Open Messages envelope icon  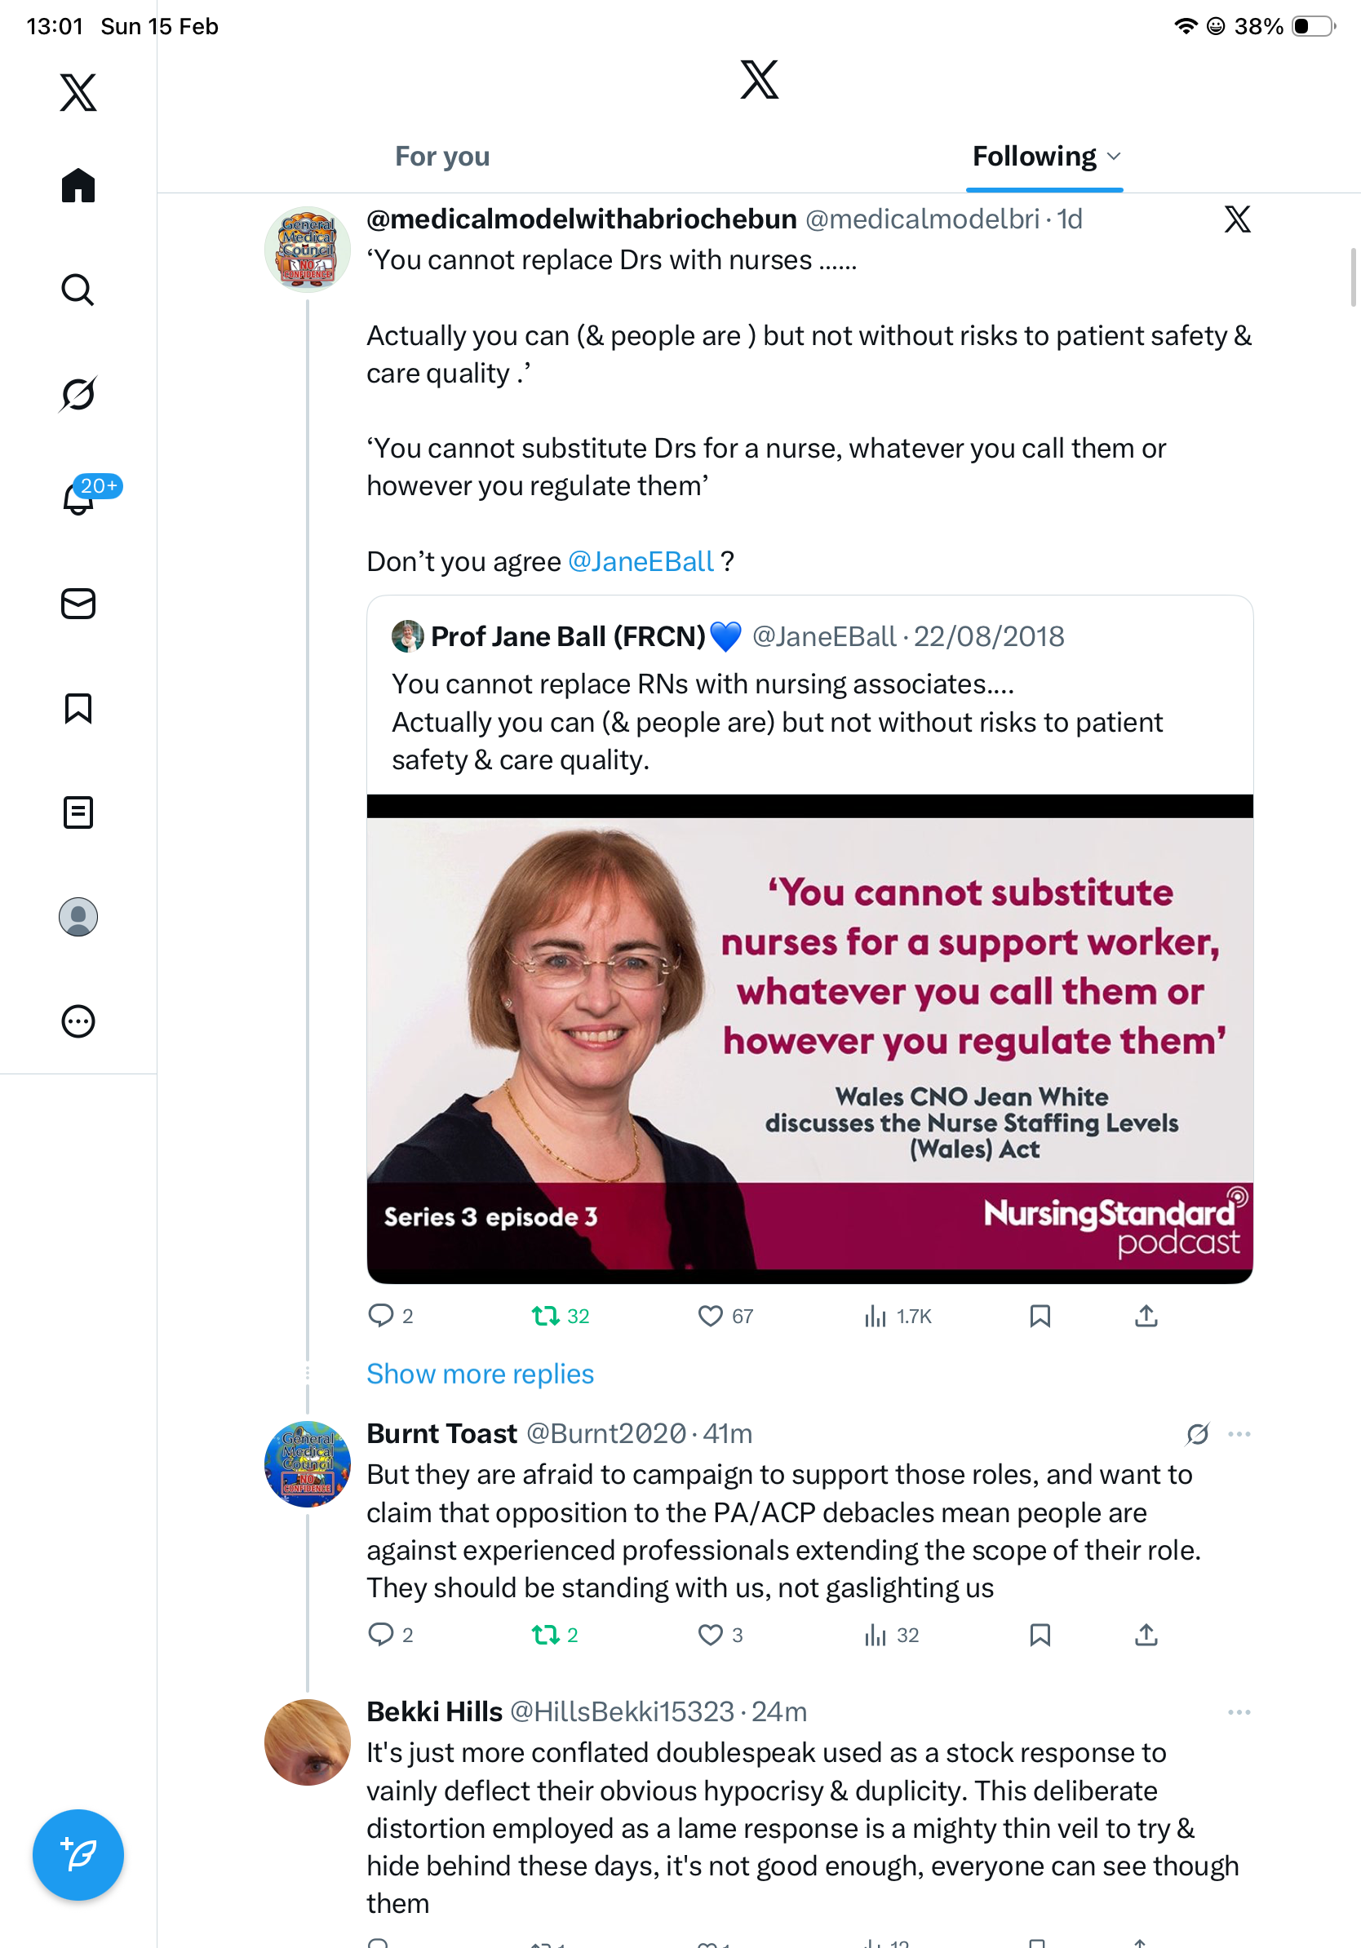pyautogui.click(x=78, y=603)
